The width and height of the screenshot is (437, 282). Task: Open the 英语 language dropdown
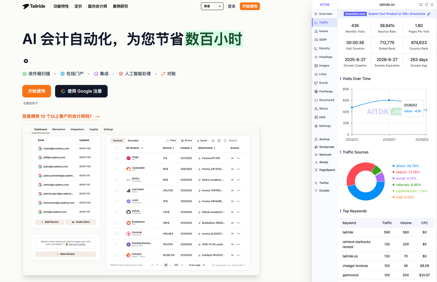[212, 6]
